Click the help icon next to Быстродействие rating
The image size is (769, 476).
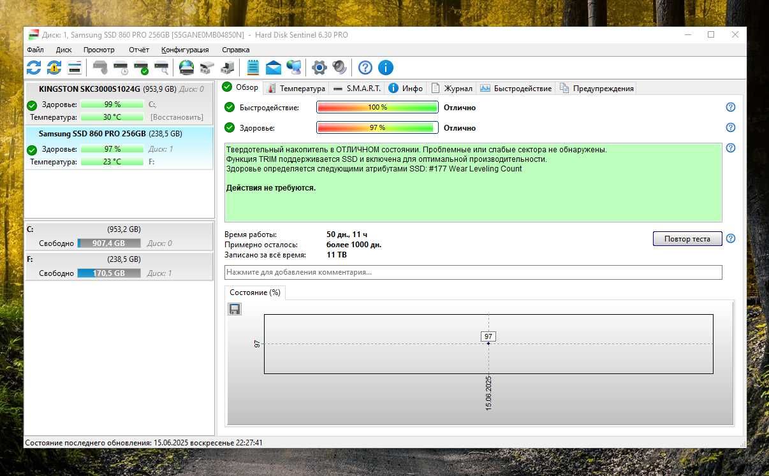[x=731, y=107]
